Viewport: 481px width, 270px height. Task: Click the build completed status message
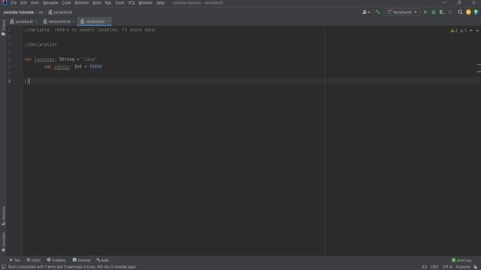tap(72, 267)
